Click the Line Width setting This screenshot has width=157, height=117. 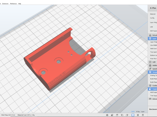[x=153, y=45]
